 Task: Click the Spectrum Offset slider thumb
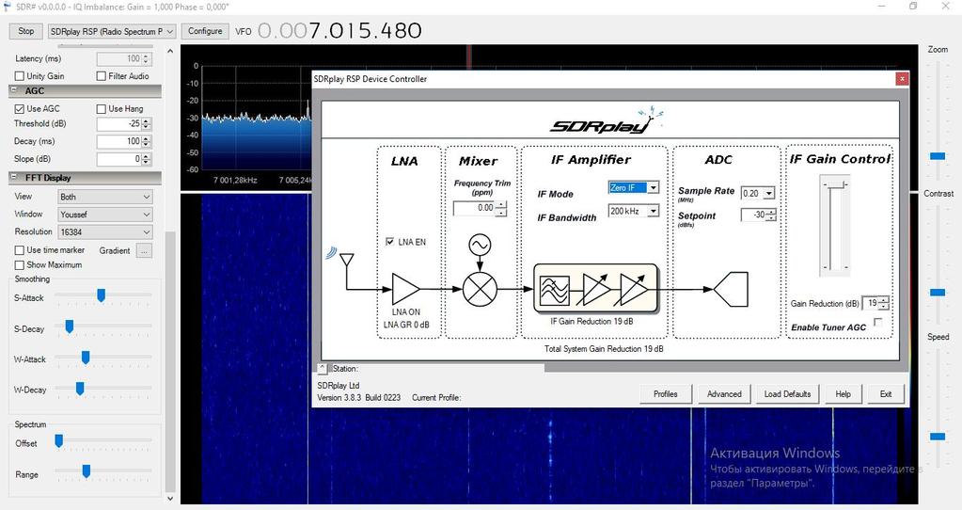59,441
